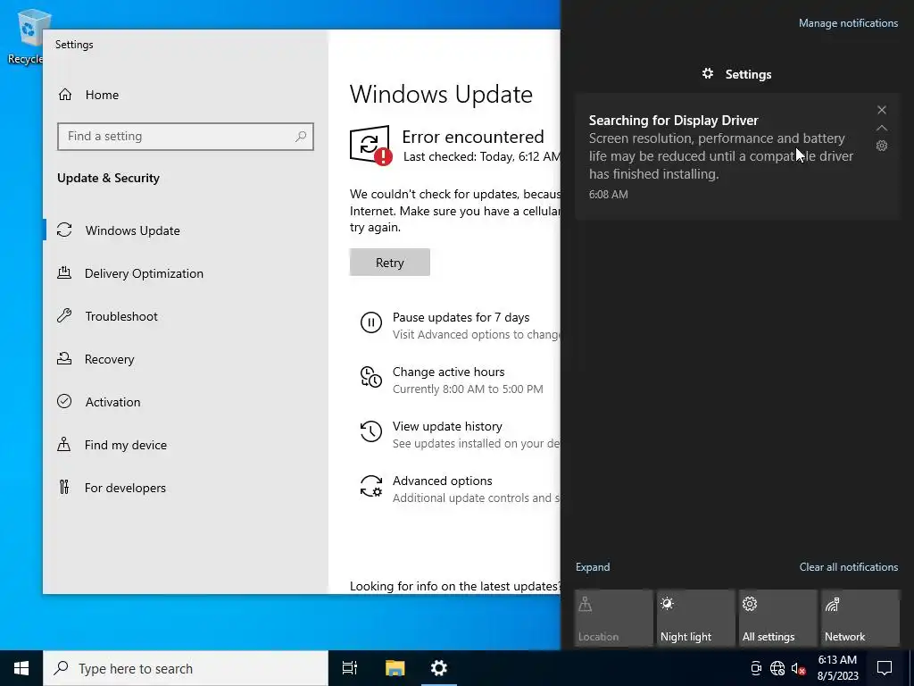Click the Action Center notification icon on taskbar
The width and height of the screenshot is (914, 686).
pos(885,668)
